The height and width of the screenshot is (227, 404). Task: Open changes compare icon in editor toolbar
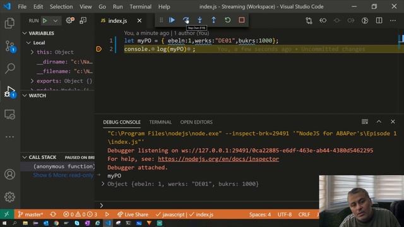point(309,21)
